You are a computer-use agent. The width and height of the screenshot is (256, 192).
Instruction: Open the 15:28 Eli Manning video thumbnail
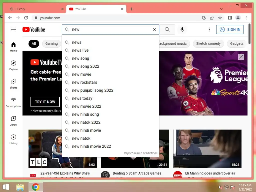[x=207, y=148]
